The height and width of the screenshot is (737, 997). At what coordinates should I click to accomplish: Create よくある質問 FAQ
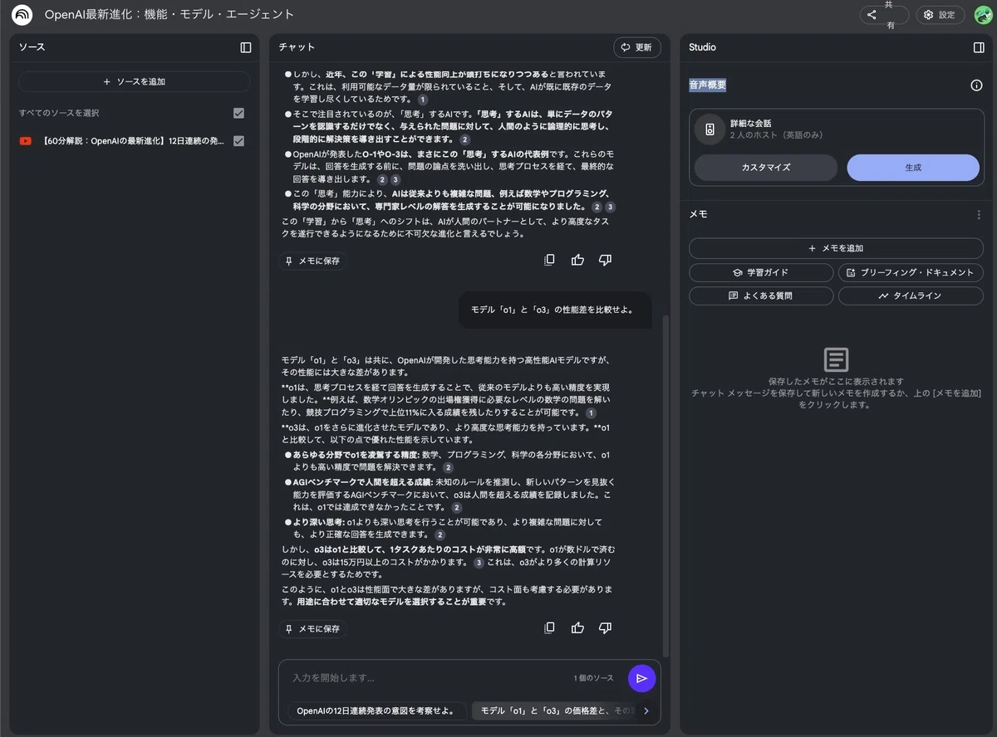[x=761, y=295]
